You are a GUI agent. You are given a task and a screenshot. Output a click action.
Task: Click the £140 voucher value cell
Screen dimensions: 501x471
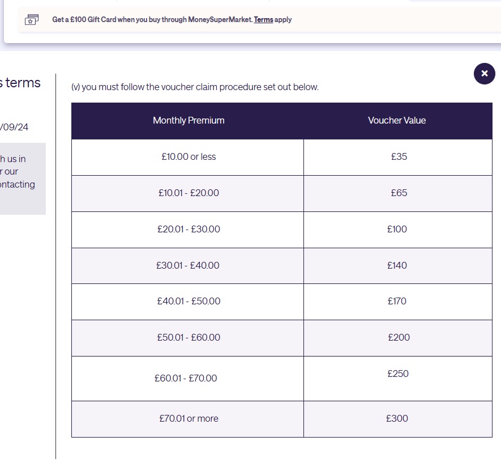click(x=397, y=266)
